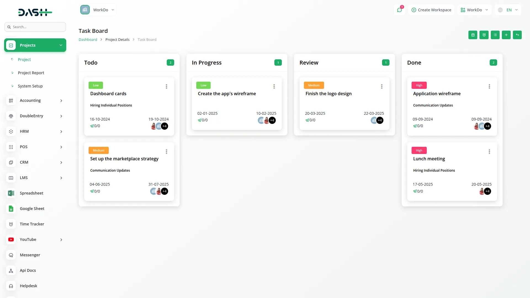The image size is (530, 298).
Task: Click the back arrow toolbar button
Action: tap(517, 35)
